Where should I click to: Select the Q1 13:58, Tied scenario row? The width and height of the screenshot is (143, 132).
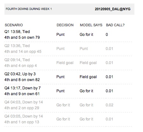click(x=68, y=35)
